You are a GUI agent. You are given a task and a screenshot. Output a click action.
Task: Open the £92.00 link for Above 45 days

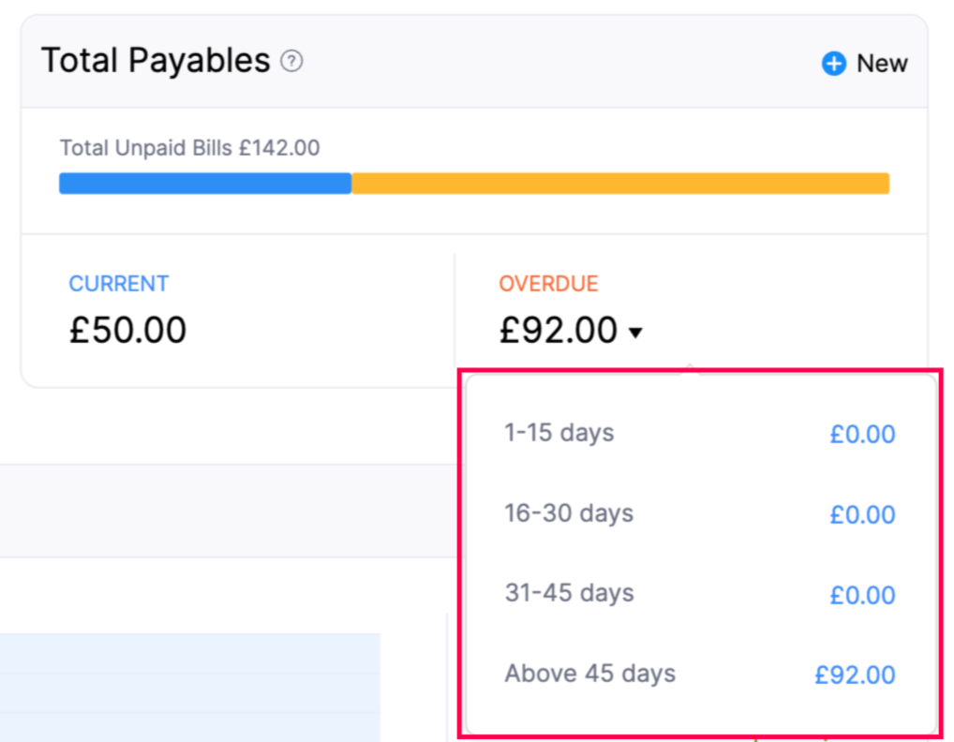pyautogui.click(x=855, y=675)
